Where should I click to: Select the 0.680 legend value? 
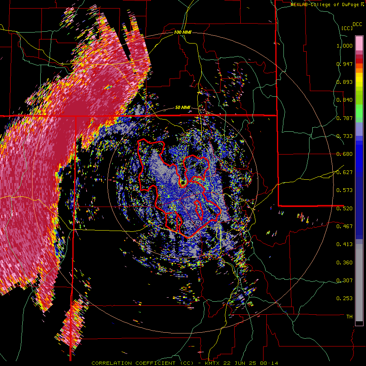[x=344, y=154]
